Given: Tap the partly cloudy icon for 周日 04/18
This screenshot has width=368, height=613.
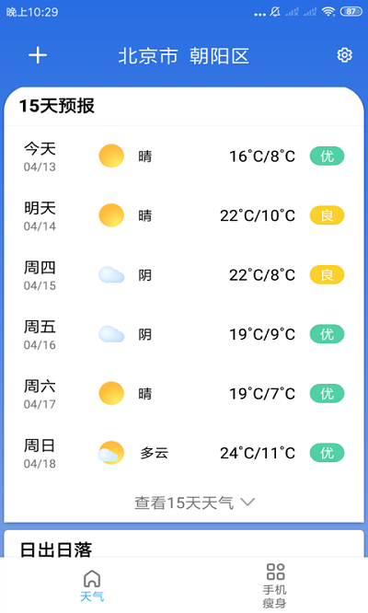Looking at the screenshot, I should (x=111, y=453).
